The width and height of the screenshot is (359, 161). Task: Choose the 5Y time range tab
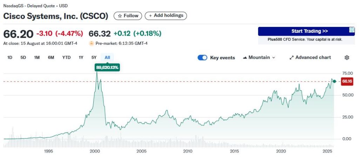[94, 57]
